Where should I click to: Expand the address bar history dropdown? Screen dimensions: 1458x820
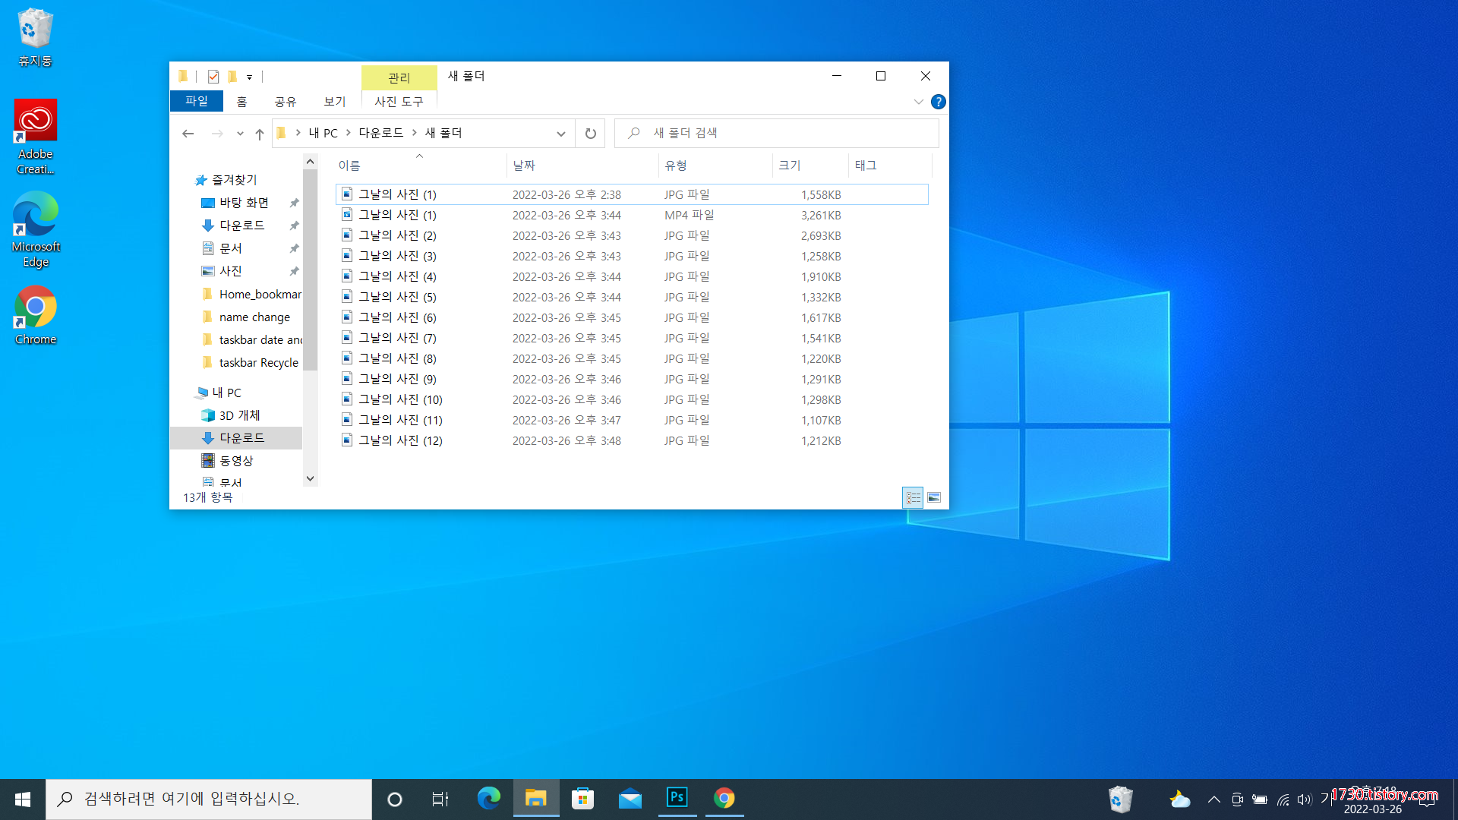tap(560, 134)
